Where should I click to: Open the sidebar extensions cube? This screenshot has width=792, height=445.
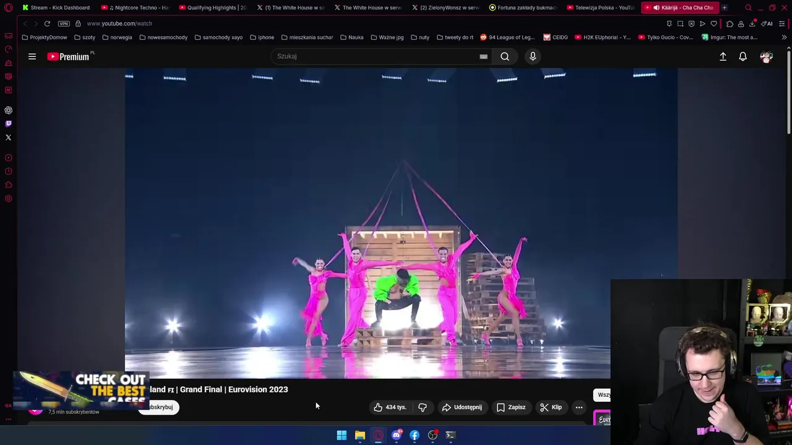pos(8,185)
